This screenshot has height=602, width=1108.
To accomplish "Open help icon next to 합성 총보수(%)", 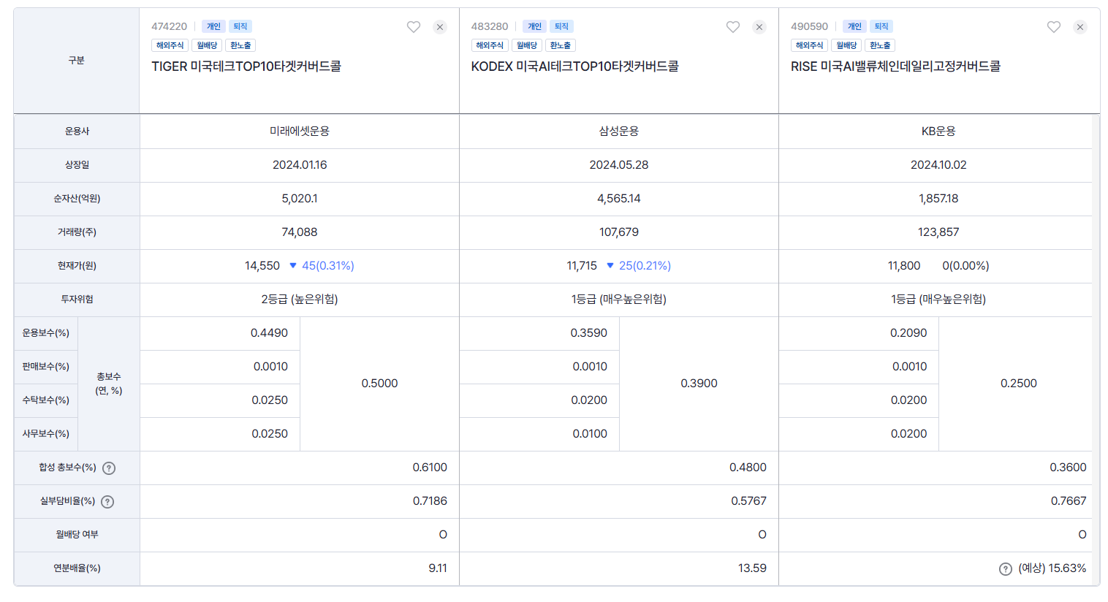I will [x=109, y=468].
